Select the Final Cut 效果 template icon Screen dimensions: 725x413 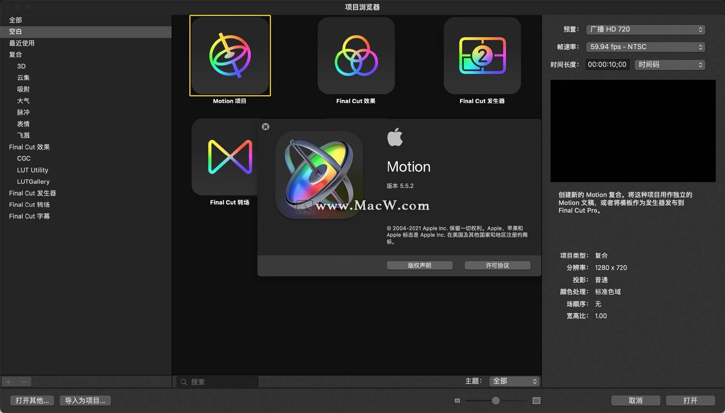point(356,56)
